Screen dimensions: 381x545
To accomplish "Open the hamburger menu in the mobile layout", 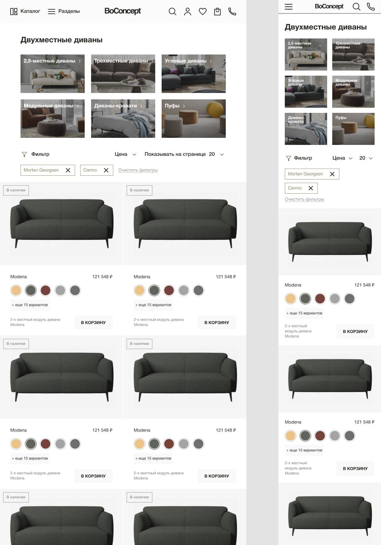I will [x=289, y=7].
